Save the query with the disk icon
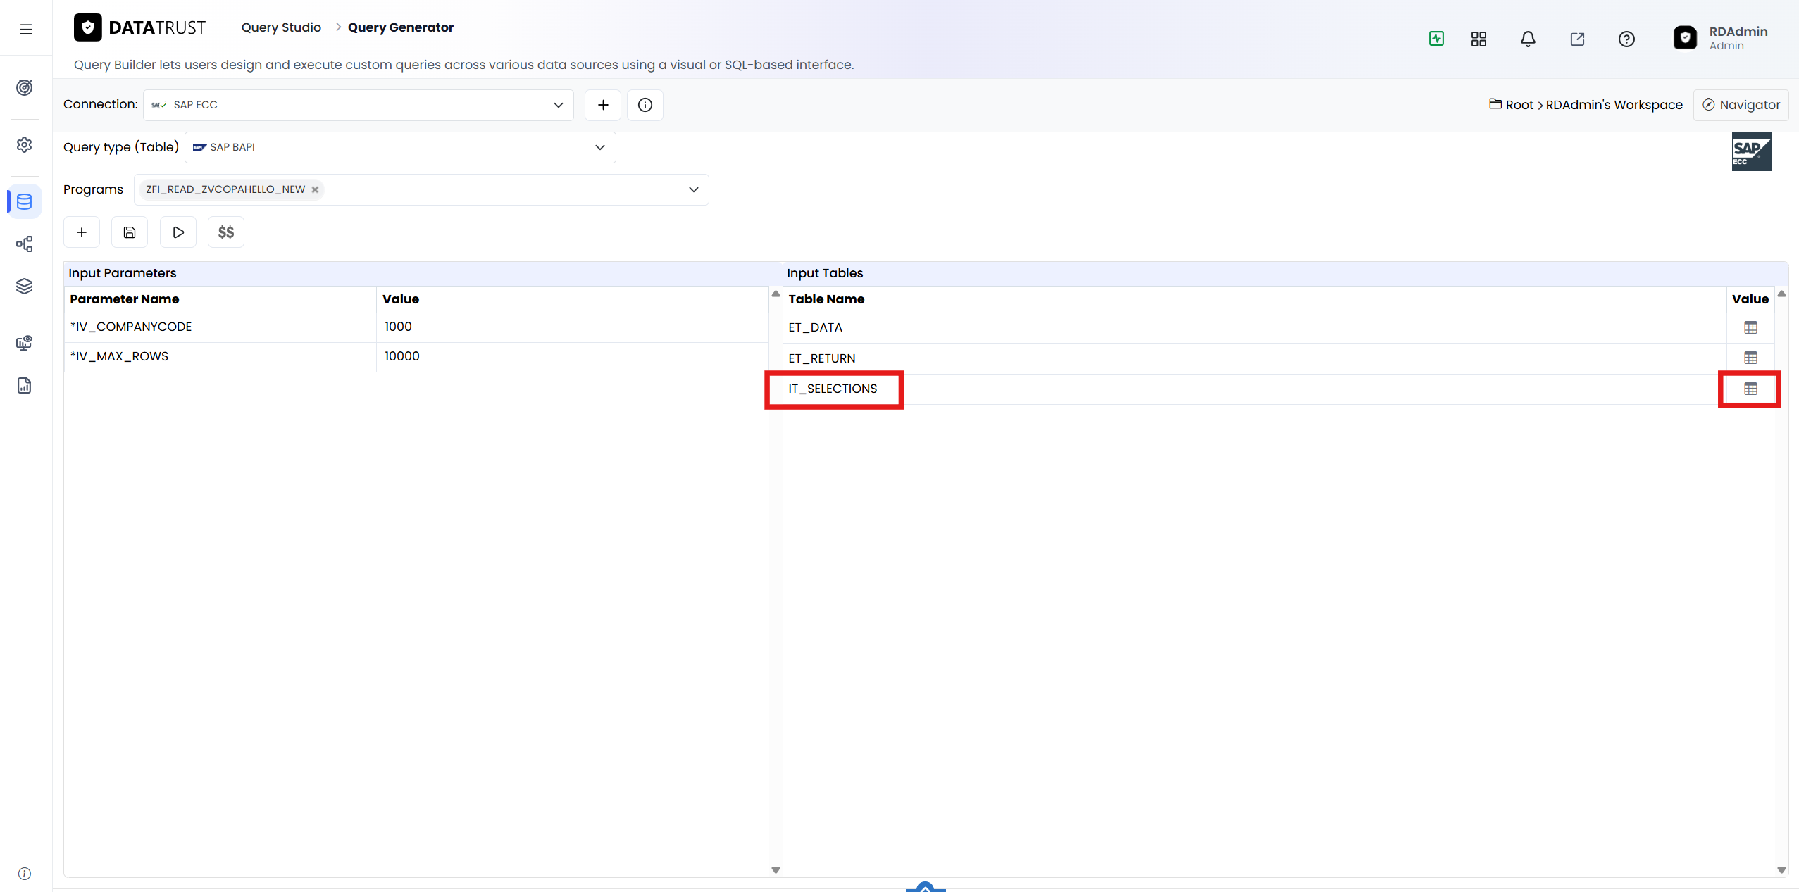 tap(130, 232)
